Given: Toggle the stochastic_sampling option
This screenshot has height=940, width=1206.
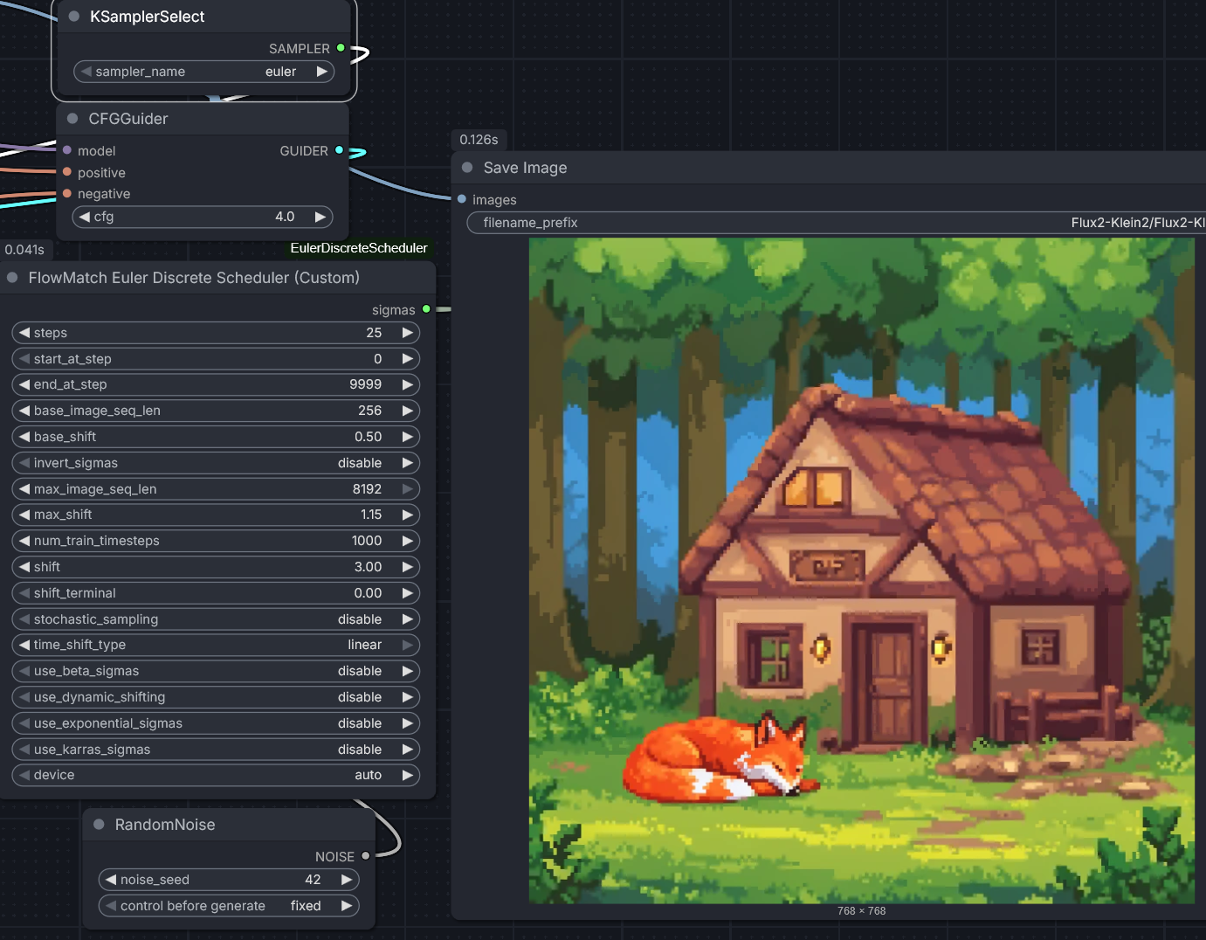Looking at the screenshot, I should pos(216,619).
